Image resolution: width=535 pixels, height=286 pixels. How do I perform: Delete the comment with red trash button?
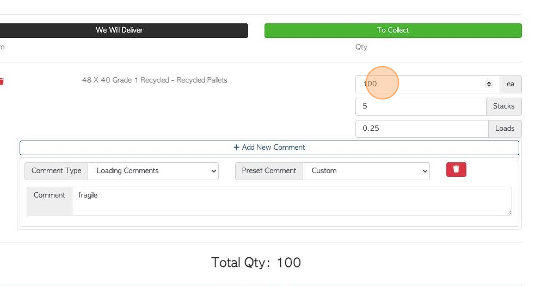click(456, 169)
